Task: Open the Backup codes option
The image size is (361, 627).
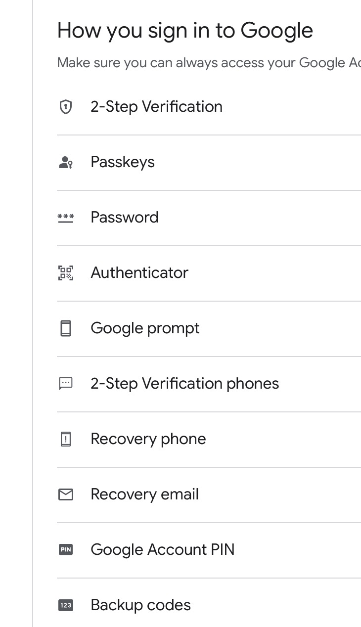Action: tap(209, 603)
